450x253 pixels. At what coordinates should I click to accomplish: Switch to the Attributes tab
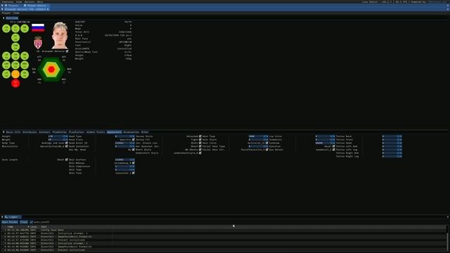click(x=30, y=132)
